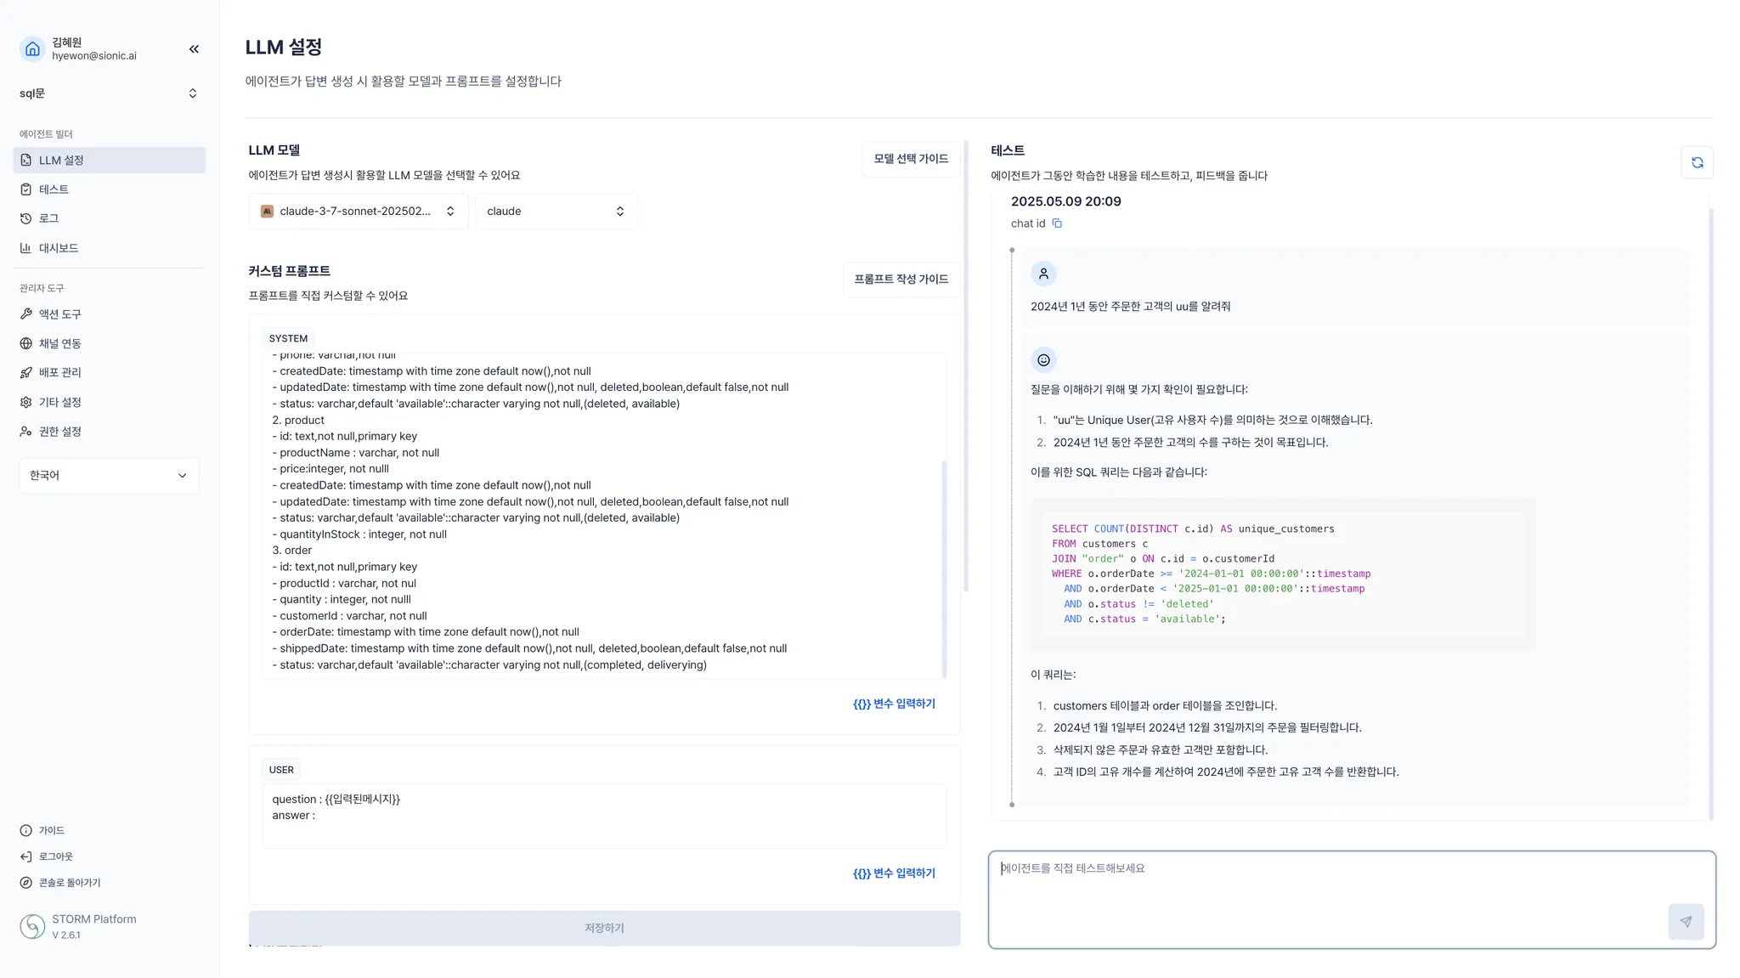Screen dimensions: 1740x978
Task: Click 변수 입력하기 under the SYSTEM prompt
Action: tap(894, 704)
